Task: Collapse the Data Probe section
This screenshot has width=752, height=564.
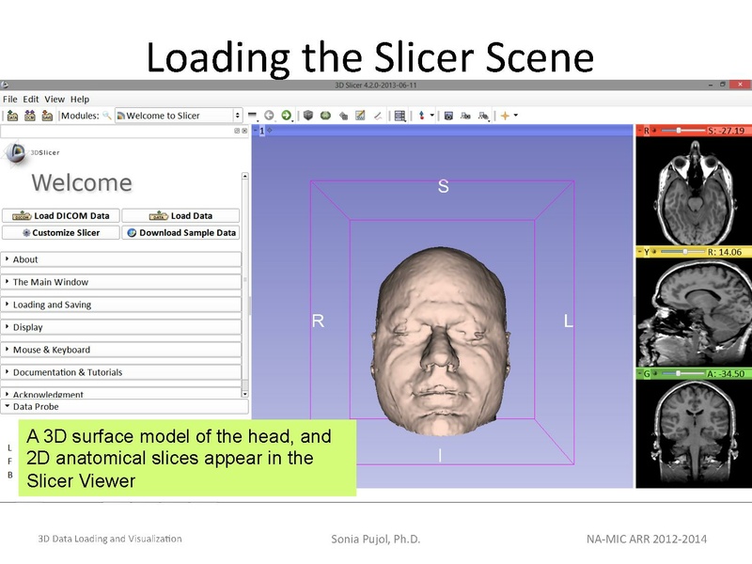Action: click(125, 407)
